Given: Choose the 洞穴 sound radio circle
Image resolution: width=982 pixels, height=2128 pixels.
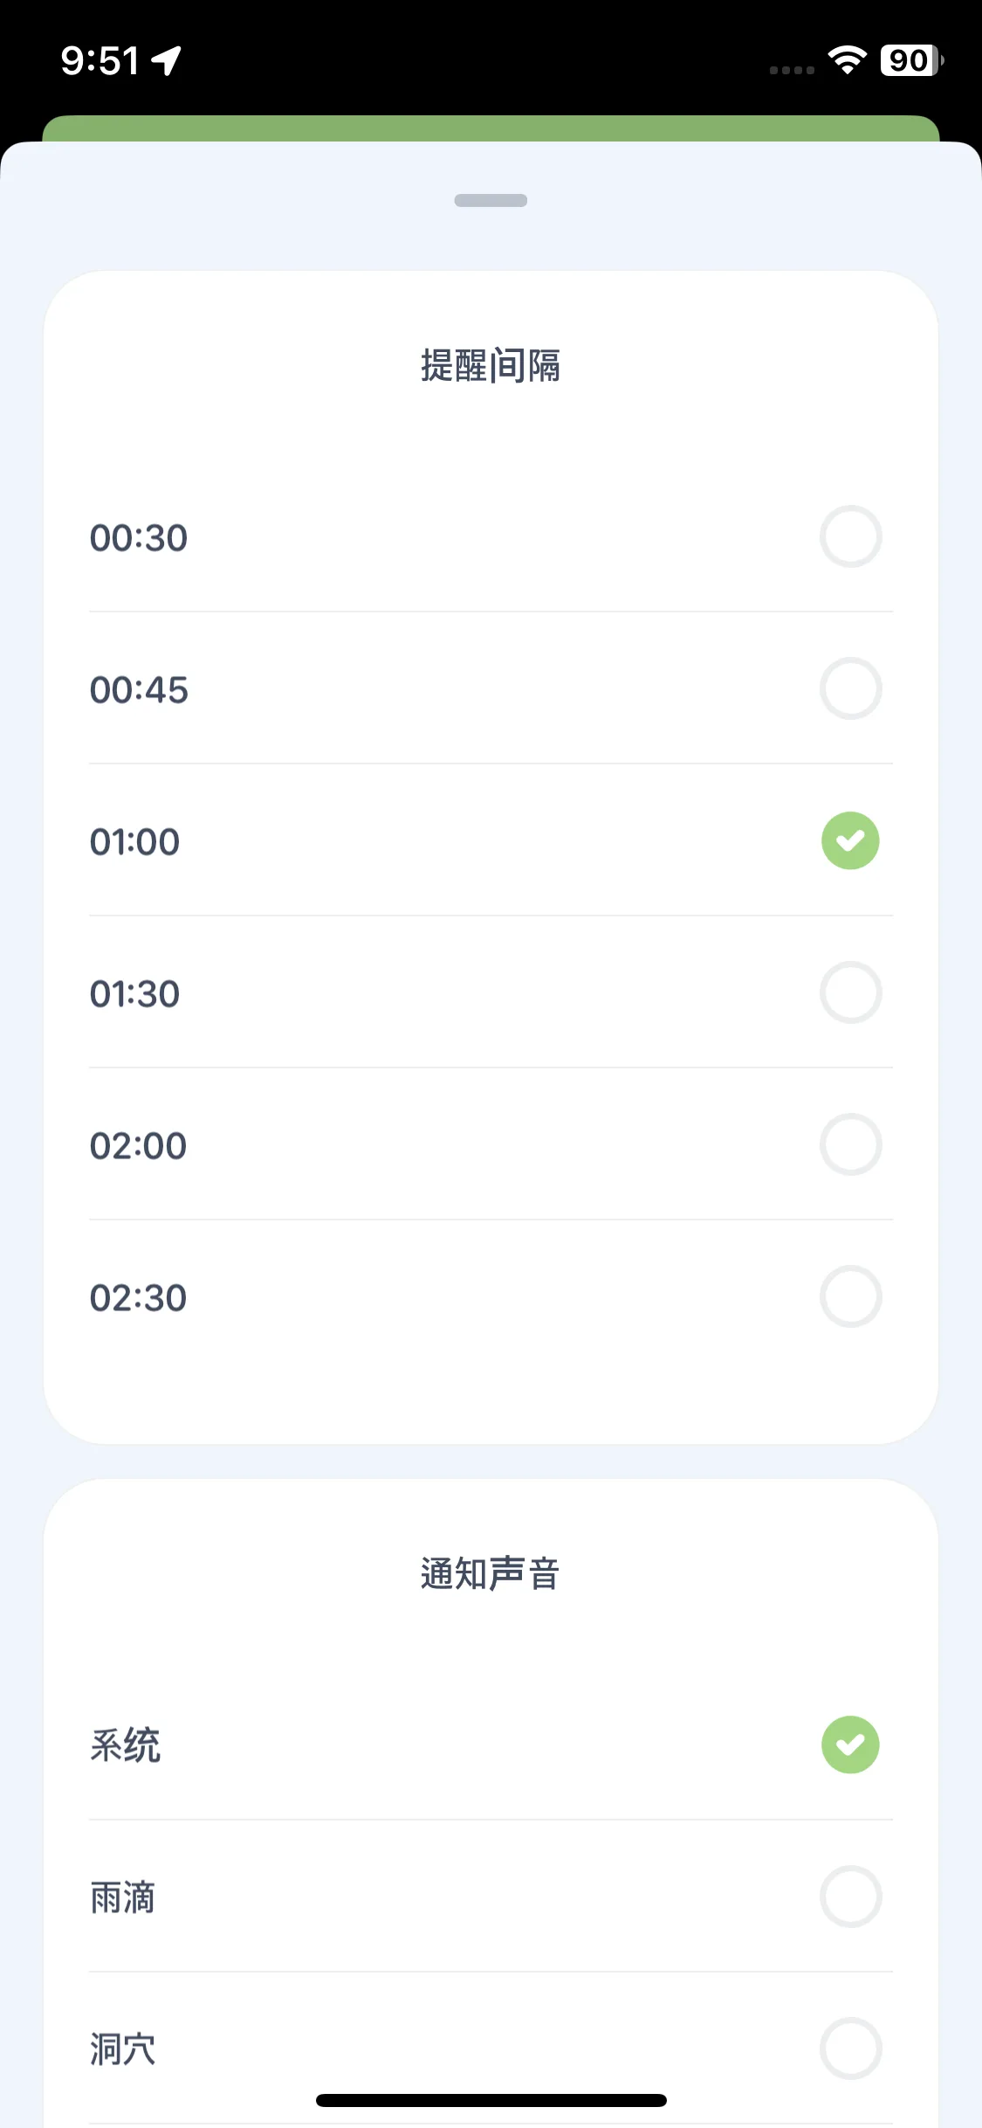Looking at the screenshot, I should pos(850,2049).
